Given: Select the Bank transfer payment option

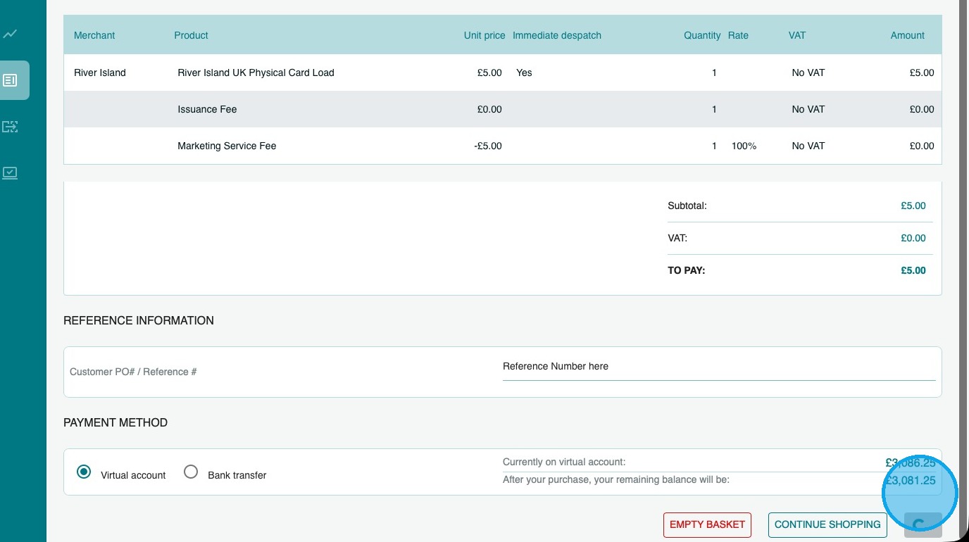Looking at the screenshot, I should 191,472.
